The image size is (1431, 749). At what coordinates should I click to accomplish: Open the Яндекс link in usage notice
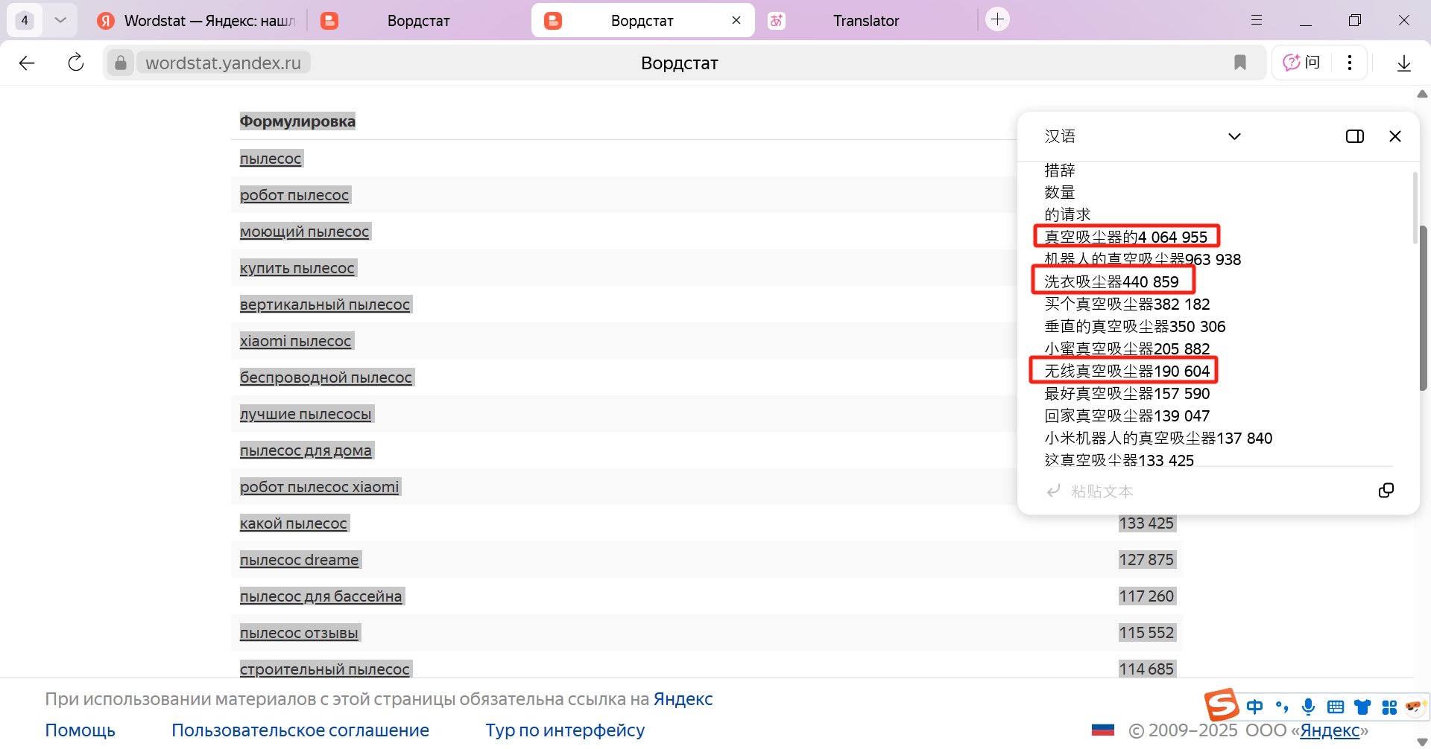pyautogui.click(x=683, y=699)
